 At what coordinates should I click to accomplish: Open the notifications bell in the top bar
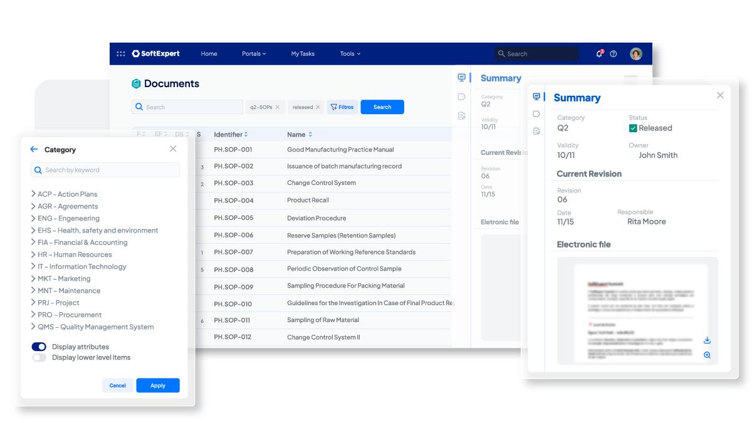click(x=600, y=55)
